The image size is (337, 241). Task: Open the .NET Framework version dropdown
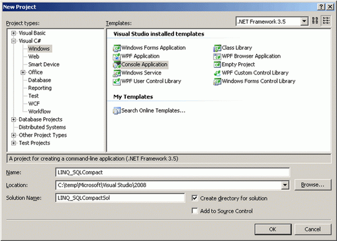pos(304,21)
